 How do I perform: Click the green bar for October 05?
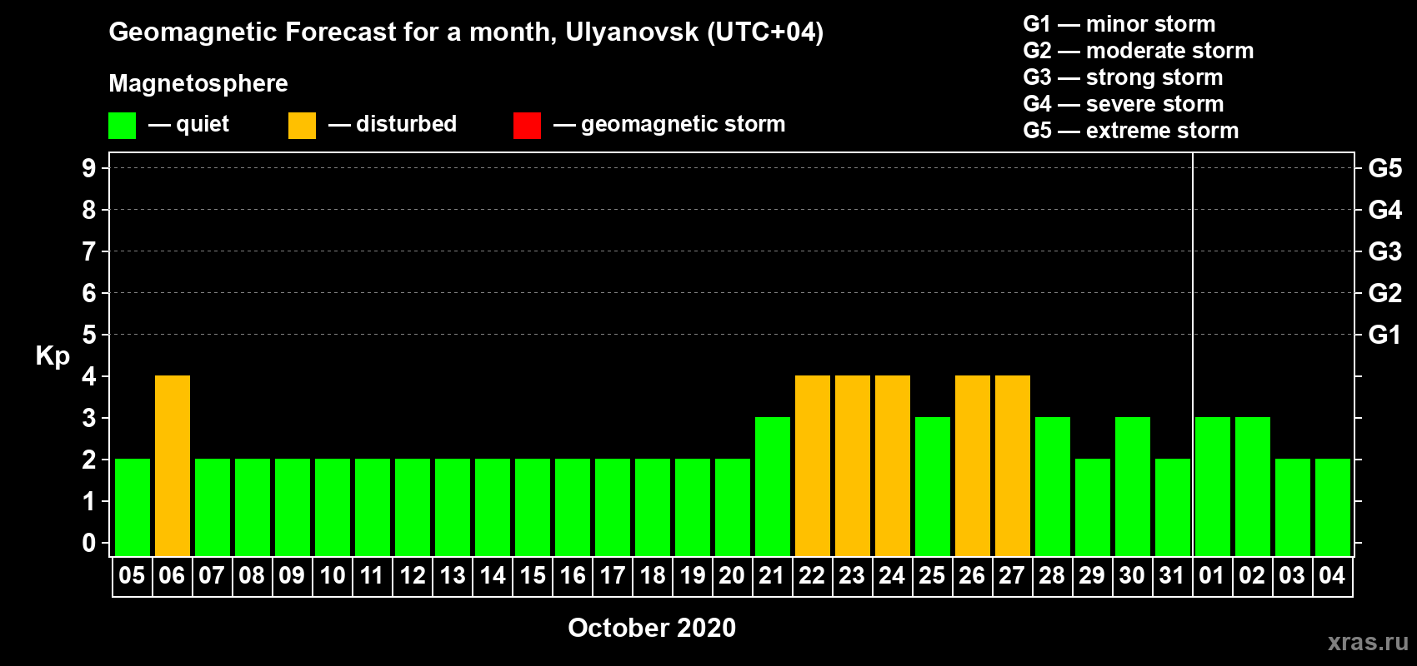[x=133, y=507]
